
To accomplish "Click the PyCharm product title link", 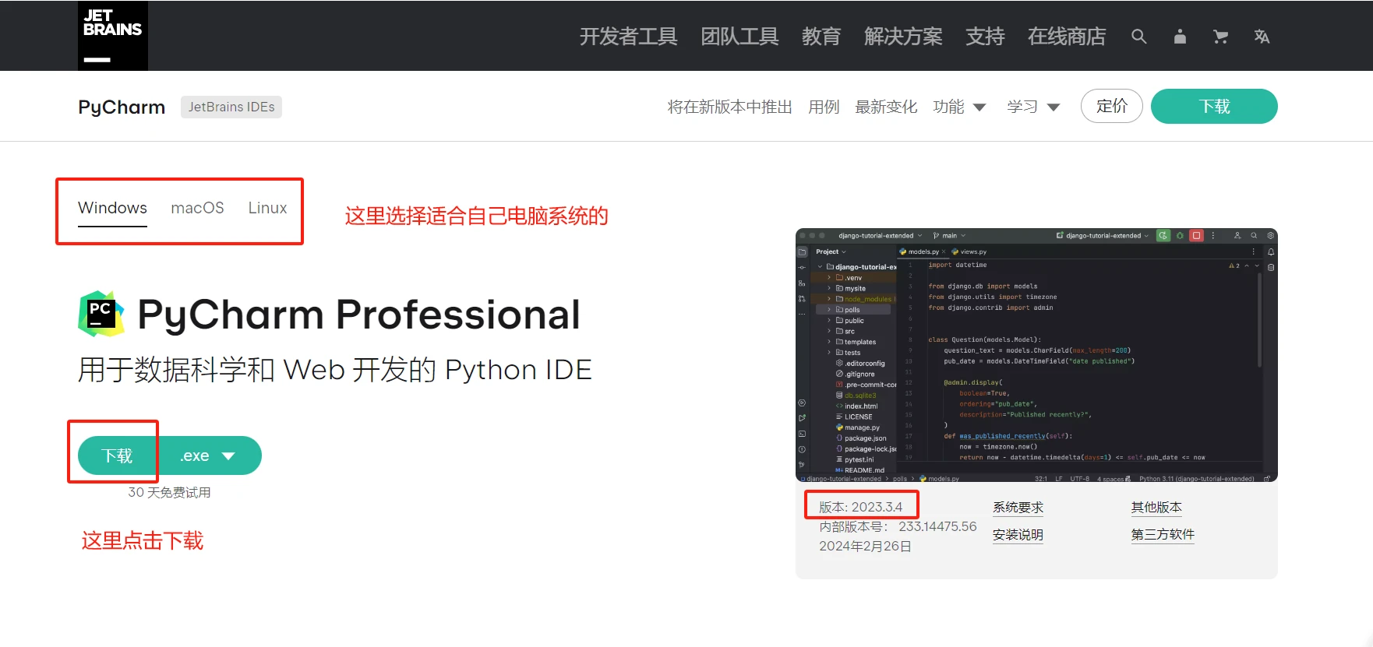I will pyautogui.click(x=122, y=107).
